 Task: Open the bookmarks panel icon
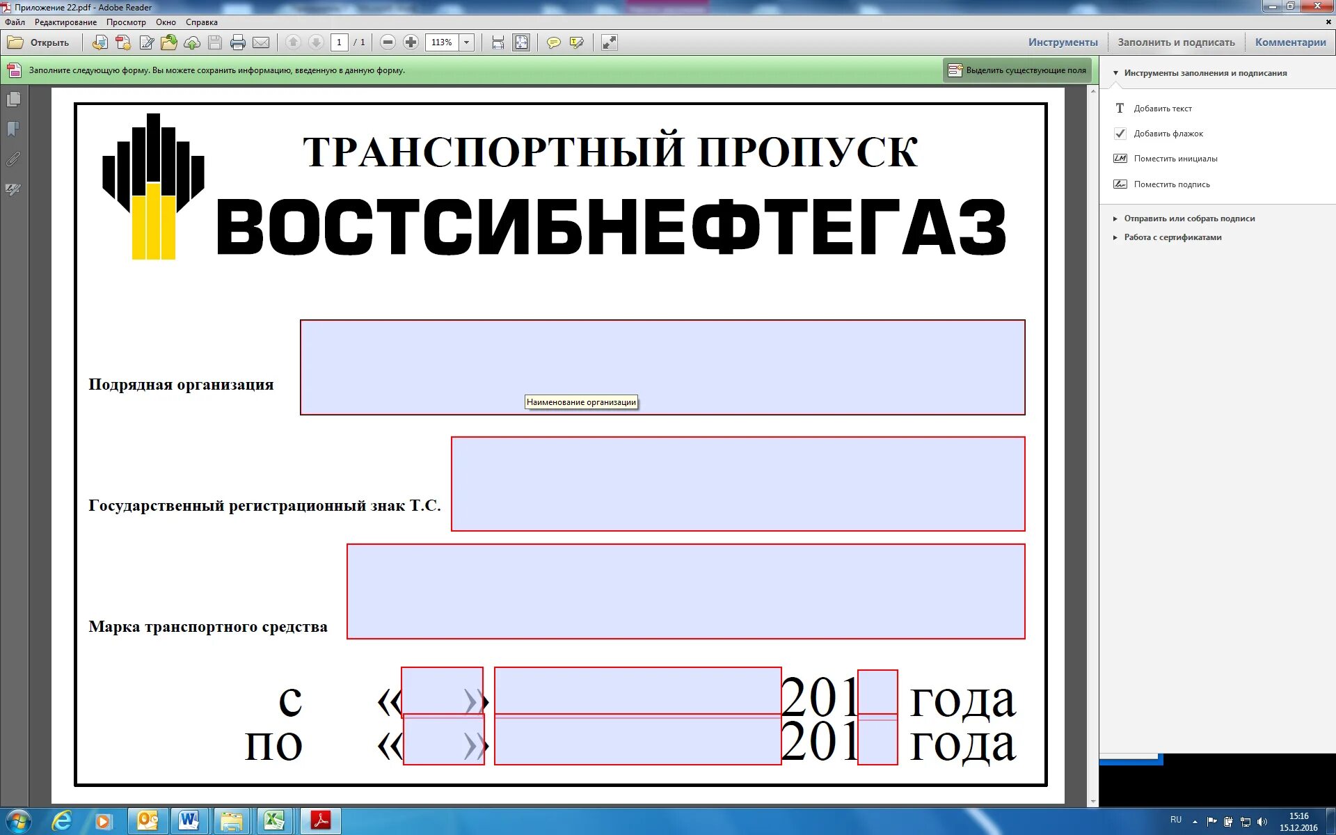[13, 129]
